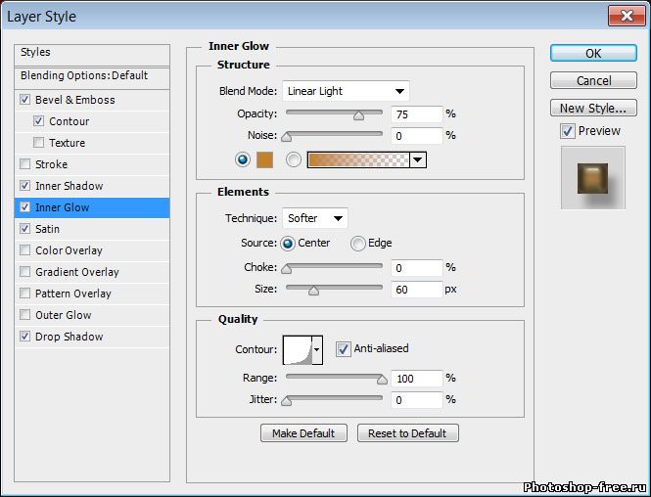Image resolution: width=651 pixels, height=497 pixels.
Task: Open the gradient picker dropdown arrow
Action: click(x=418, y=159)
